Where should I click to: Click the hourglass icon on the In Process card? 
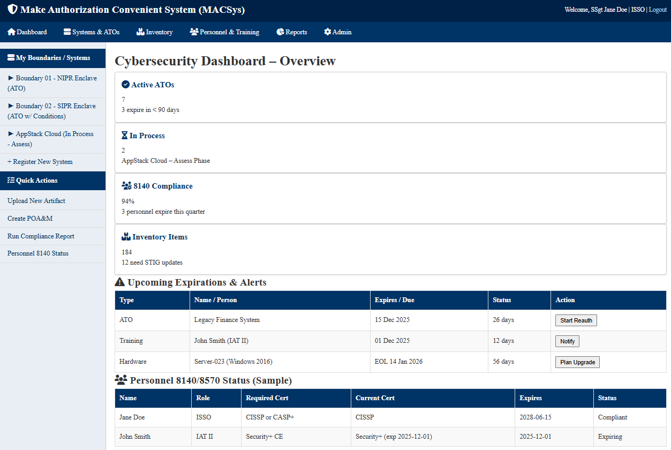[x=124, y=135]
